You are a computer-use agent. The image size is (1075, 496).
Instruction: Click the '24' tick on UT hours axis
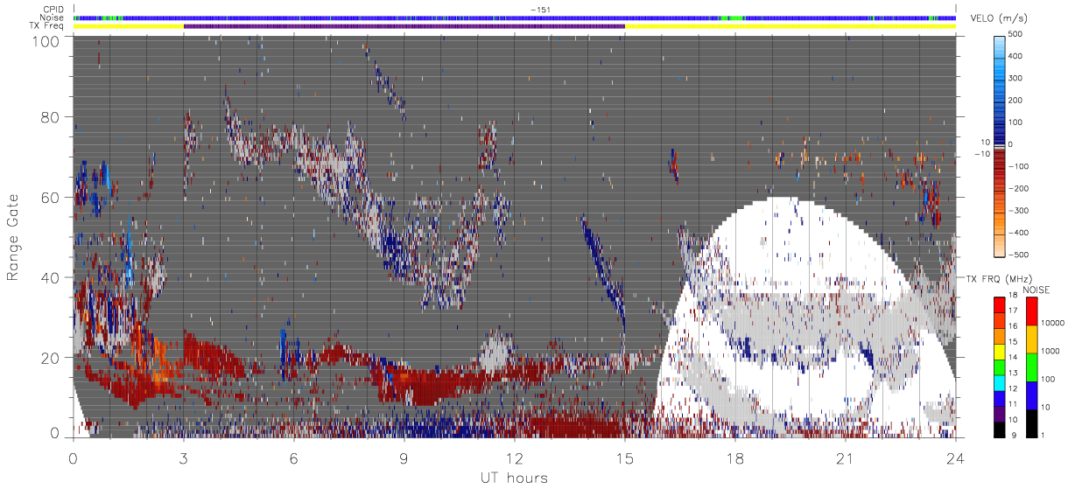[x=955, y=458]
